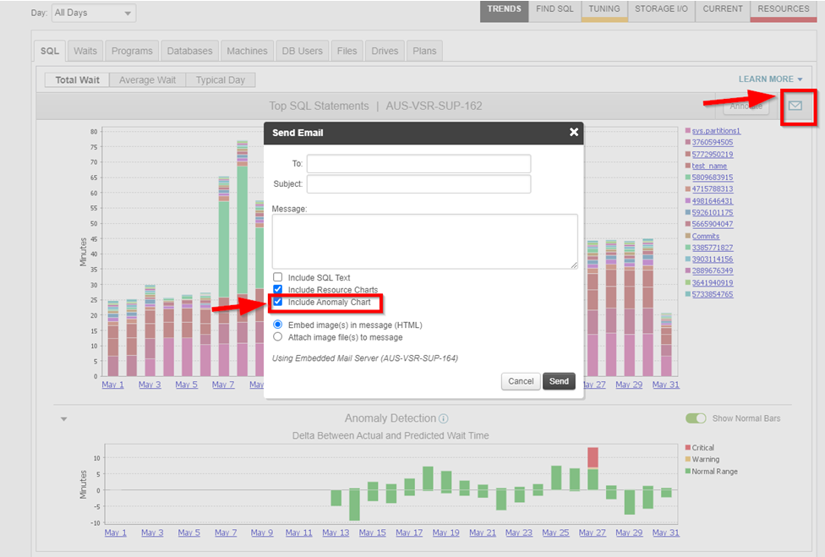Click the To email field

418,164
